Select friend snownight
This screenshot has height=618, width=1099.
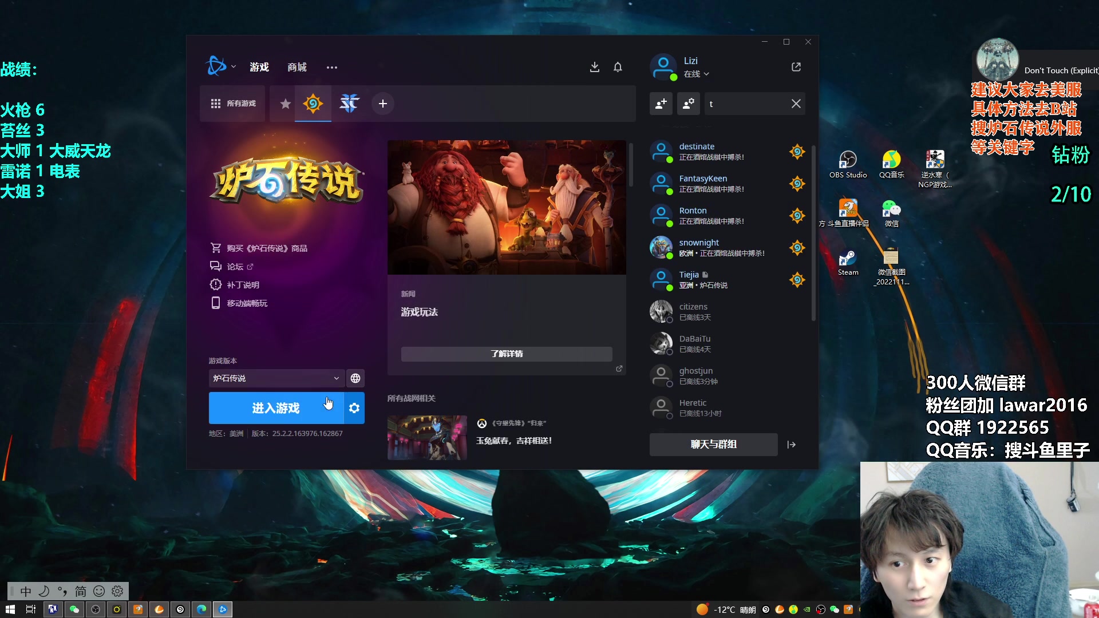tap(728, 248)
